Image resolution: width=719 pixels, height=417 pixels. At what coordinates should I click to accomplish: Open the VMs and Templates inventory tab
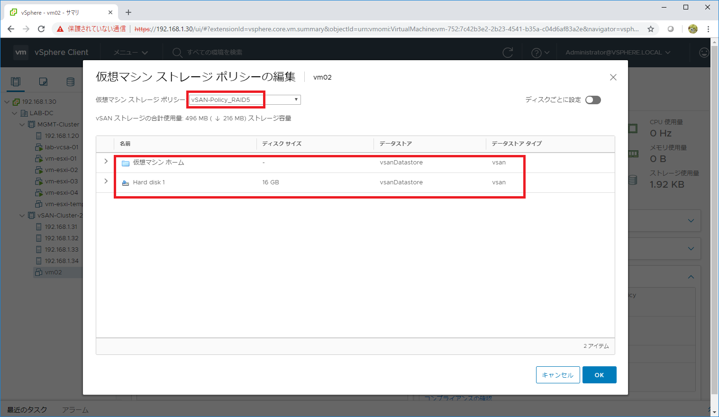coord(43,82)
